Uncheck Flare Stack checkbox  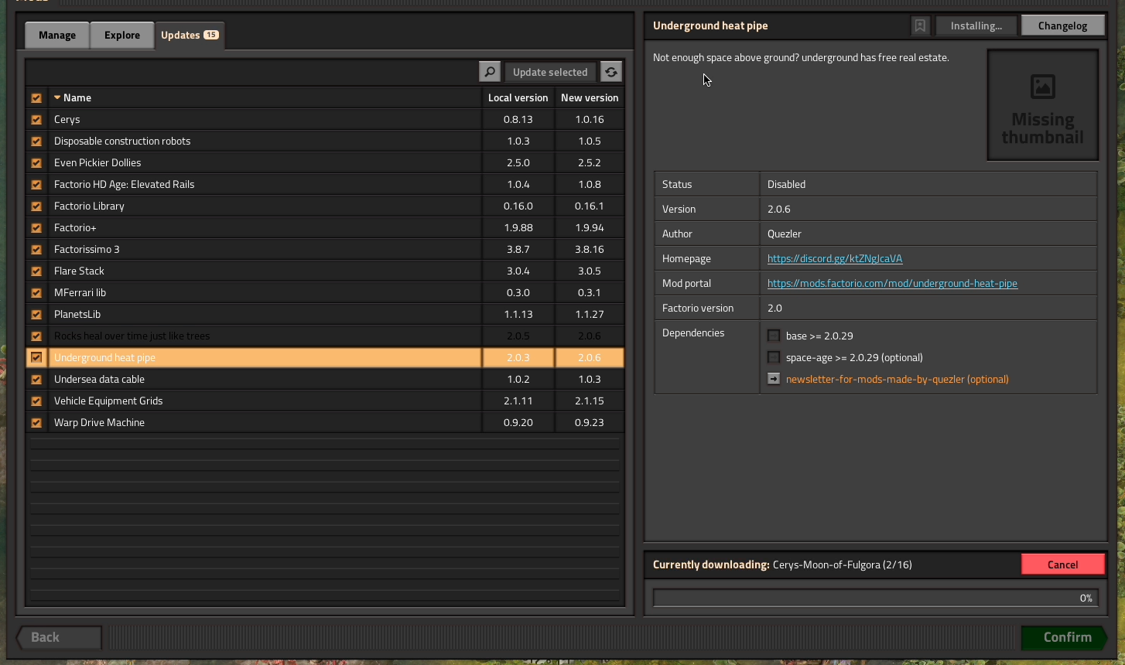36,271
